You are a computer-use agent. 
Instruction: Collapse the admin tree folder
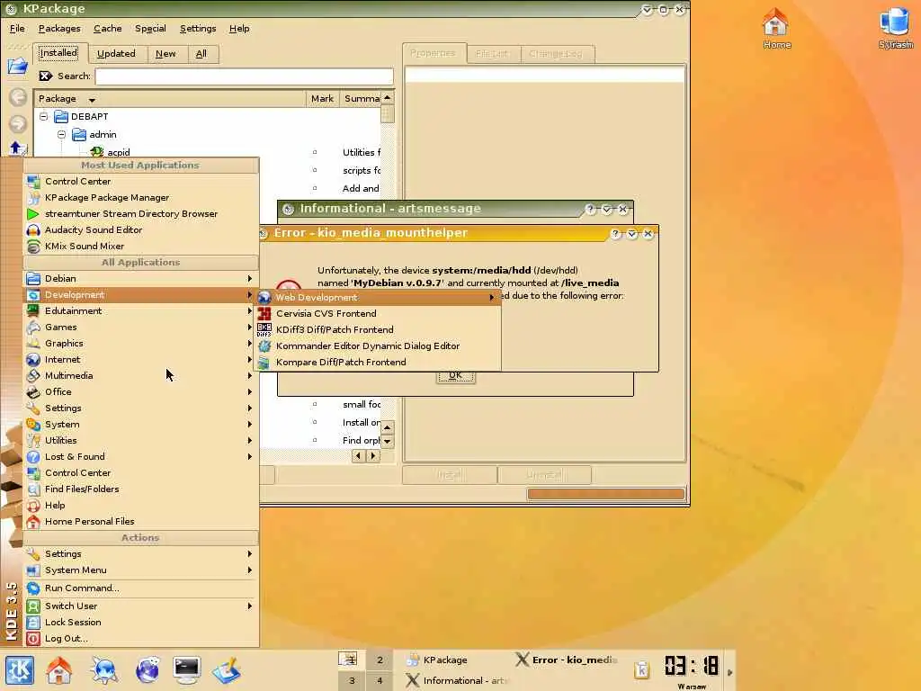pos(62,135)
